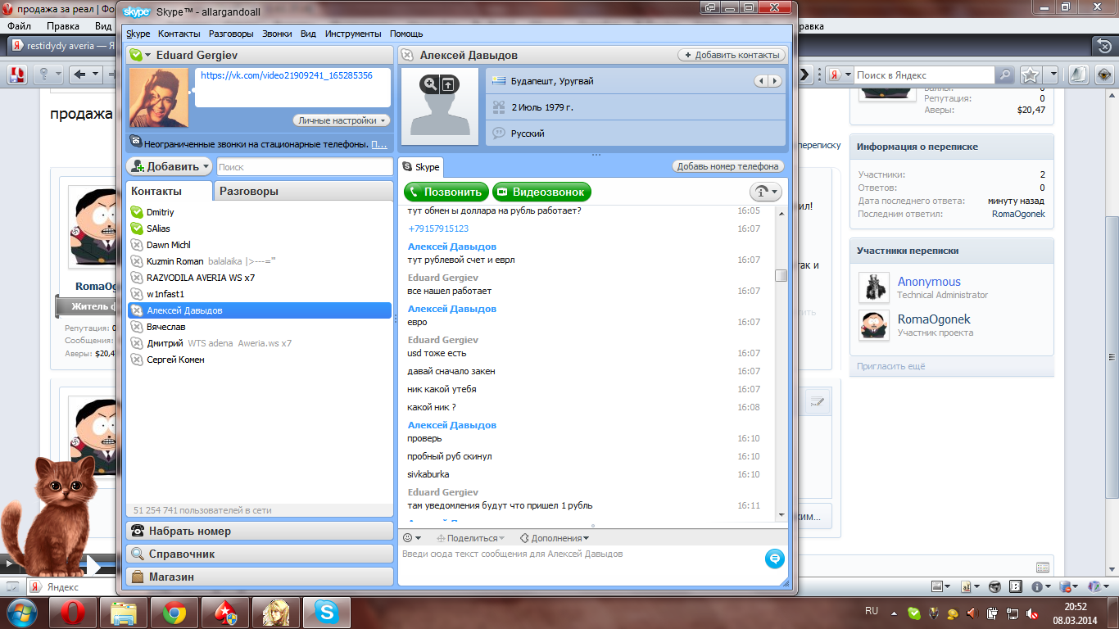The image size is (1119, 629).
Task: Open the Личные настройки dropdown
Action: click(341, 120)
